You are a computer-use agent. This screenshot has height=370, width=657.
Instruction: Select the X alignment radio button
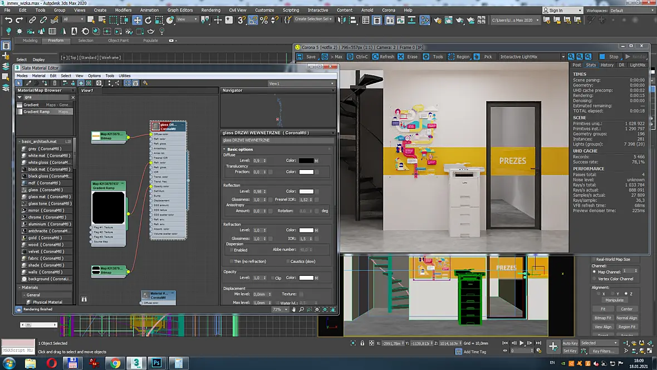599,294
